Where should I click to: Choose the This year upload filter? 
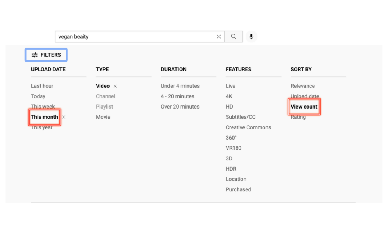click(42, 128)
